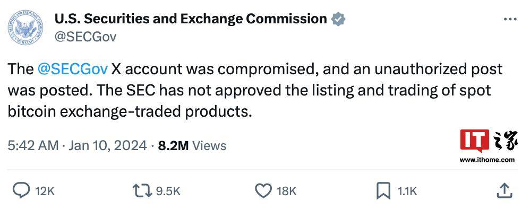The height and width of the screenshot is (209, 530).
Task: Click the blue @SECGov mention in post text
Action: pos(73,69)
